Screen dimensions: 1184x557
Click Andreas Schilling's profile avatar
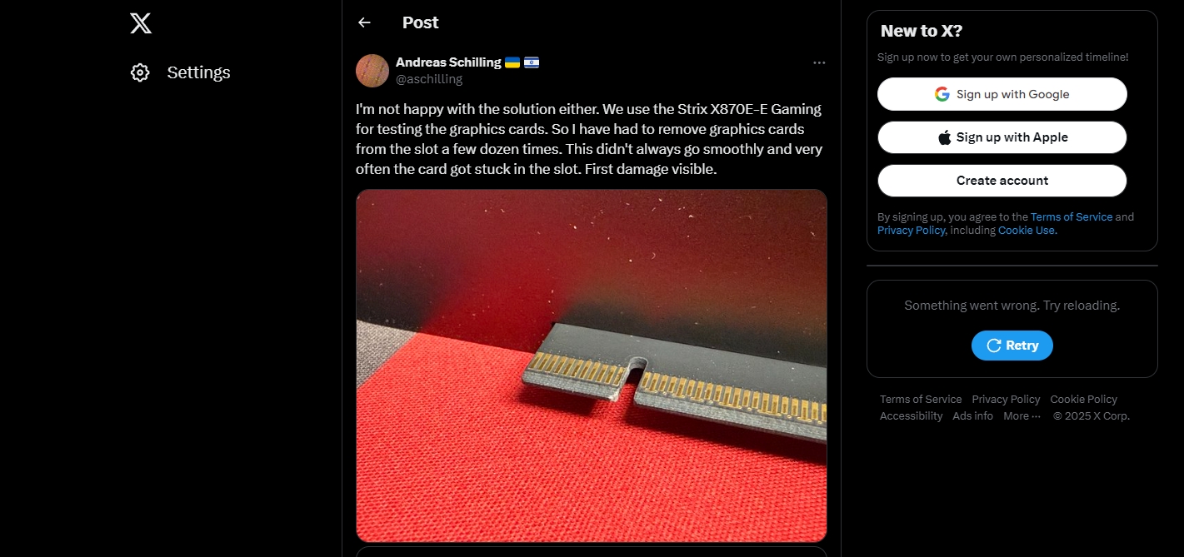tap(372, 71)
